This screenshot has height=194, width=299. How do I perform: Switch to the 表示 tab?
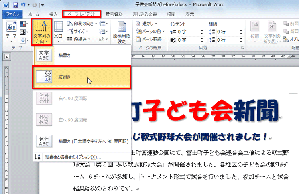pos(190,14)
